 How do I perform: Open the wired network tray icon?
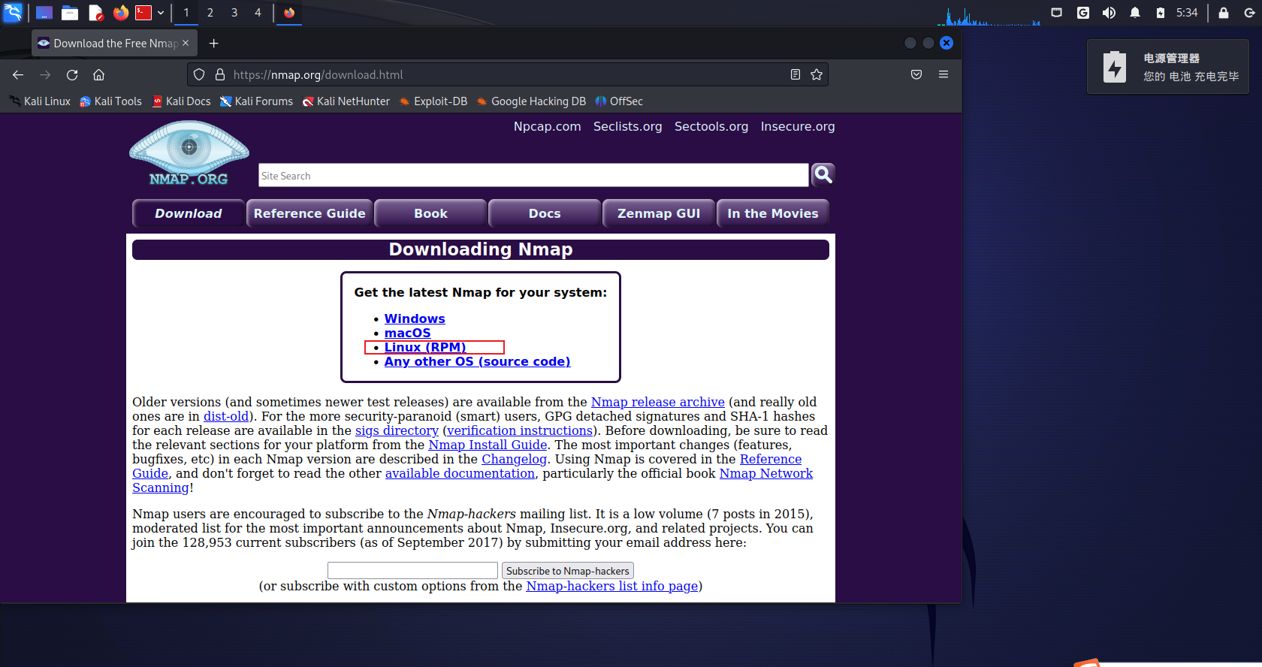click(x=1056, y=13)
